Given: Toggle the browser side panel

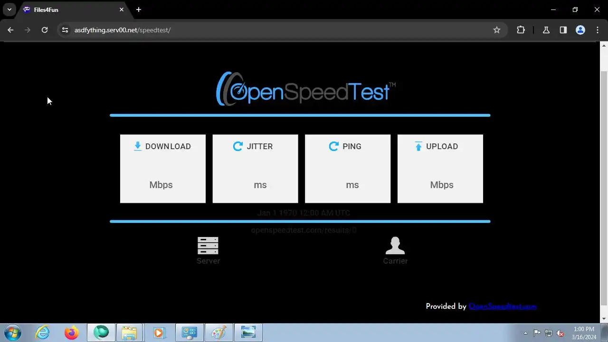Looking at the screenshot, I should (563, 30).
